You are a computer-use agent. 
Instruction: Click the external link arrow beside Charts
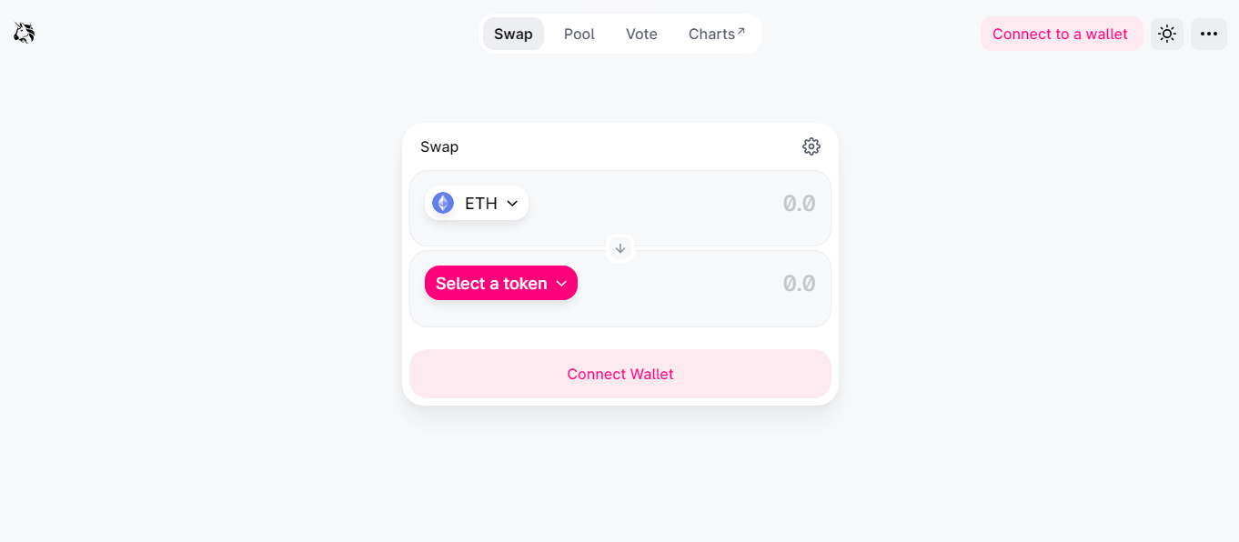[741, 31]
